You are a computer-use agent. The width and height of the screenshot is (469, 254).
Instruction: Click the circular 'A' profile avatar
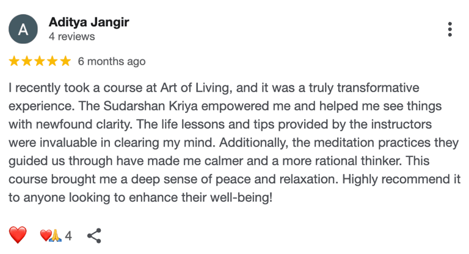23,29
